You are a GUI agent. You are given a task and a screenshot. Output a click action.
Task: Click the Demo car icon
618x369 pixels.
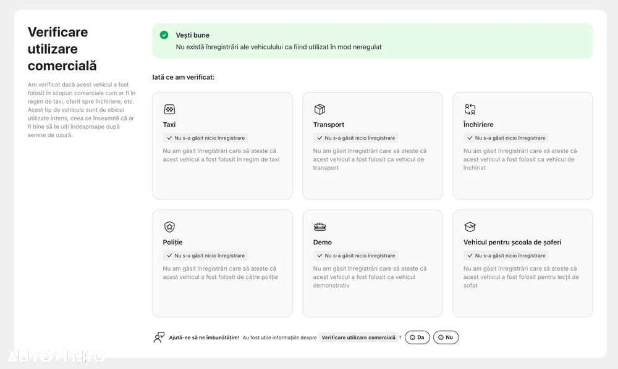320,227
